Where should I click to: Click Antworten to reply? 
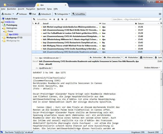95,57
